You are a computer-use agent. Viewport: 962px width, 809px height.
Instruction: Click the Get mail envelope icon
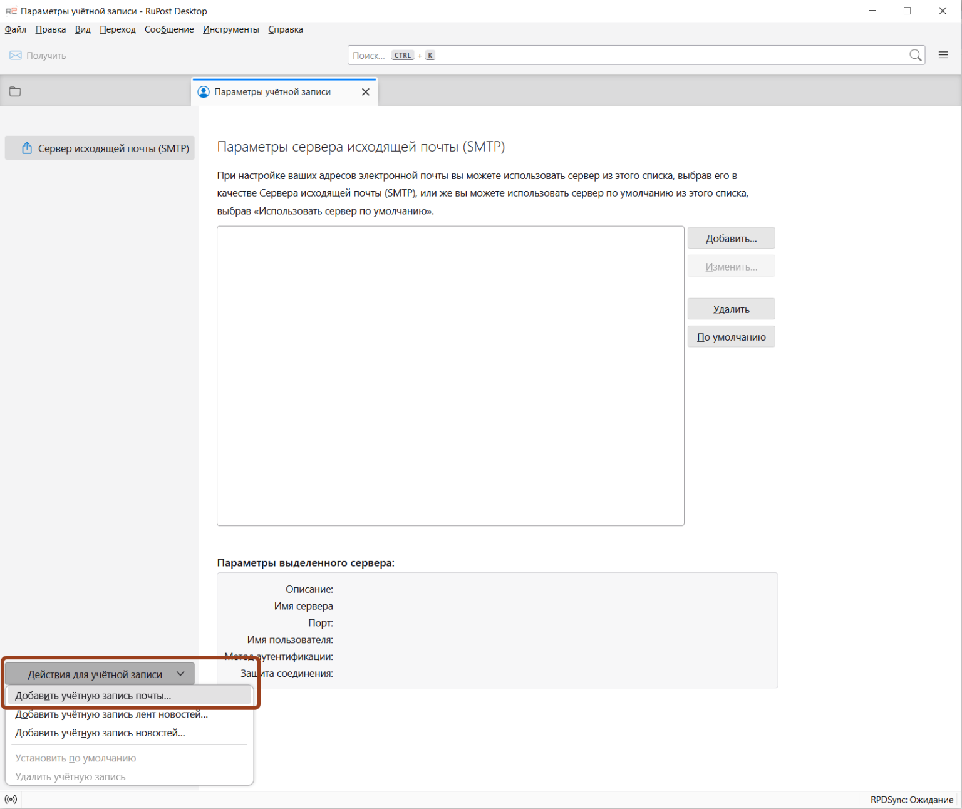(16, 56)
